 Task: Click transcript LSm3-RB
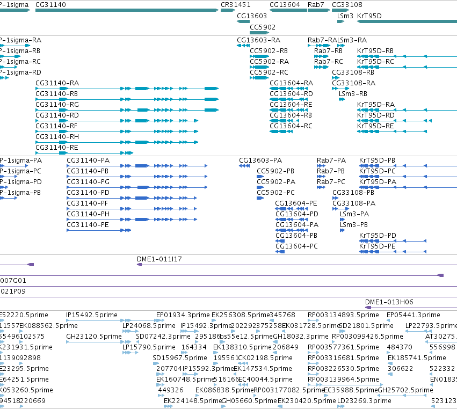click(x=342, y=99)
